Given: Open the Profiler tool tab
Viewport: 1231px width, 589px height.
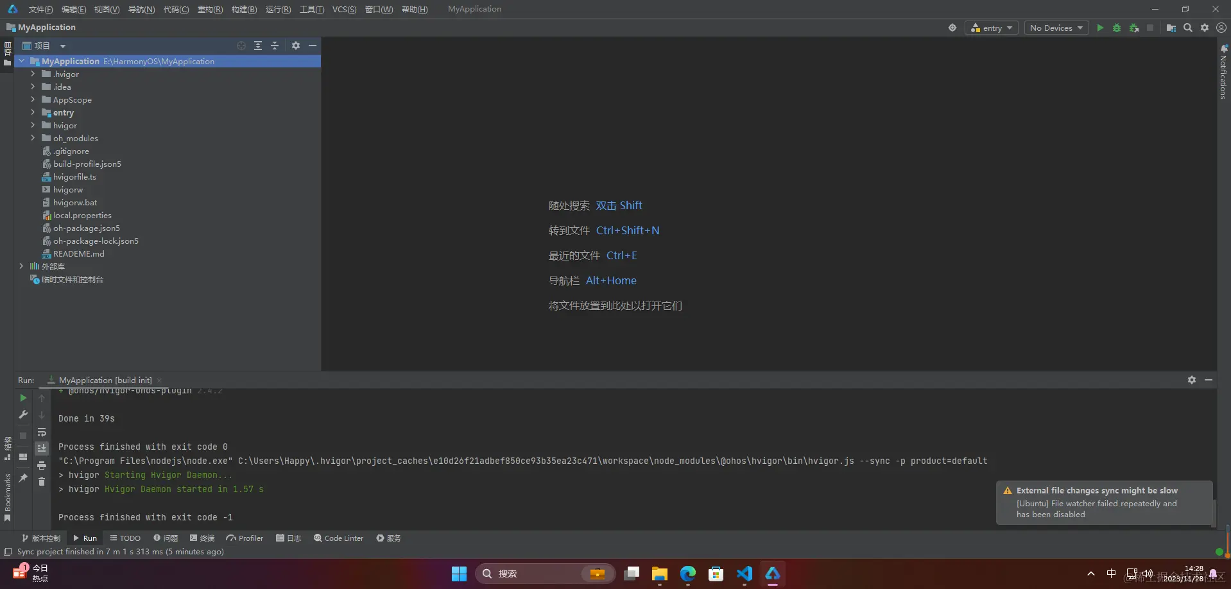Looking at the screenshot, I should coord(245,538).
